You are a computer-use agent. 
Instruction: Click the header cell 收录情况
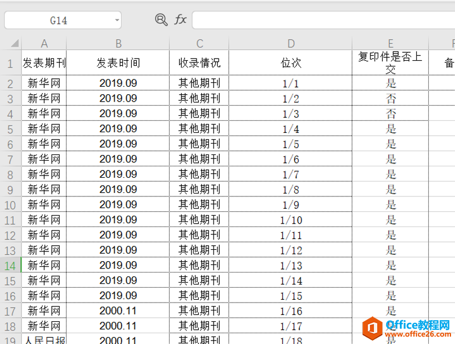199,62
